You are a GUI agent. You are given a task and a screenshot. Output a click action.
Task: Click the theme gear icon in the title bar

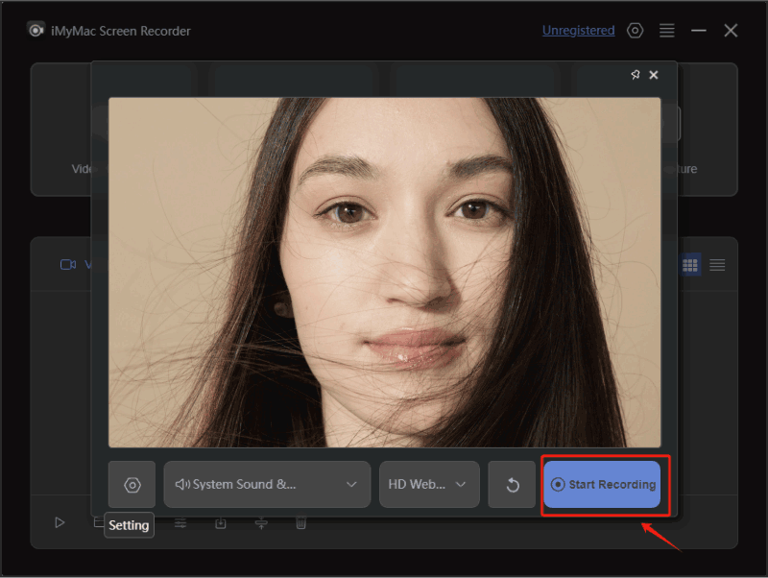click(x=635, y=30)
